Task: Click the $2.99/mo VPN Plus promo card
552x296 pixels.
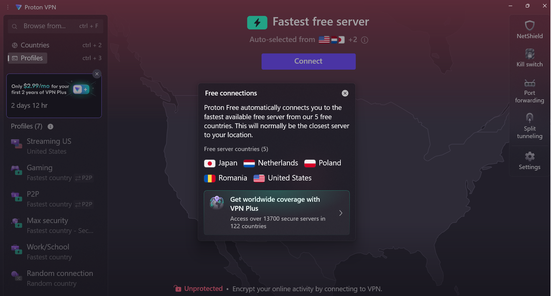Action: (x=54, y=96)
